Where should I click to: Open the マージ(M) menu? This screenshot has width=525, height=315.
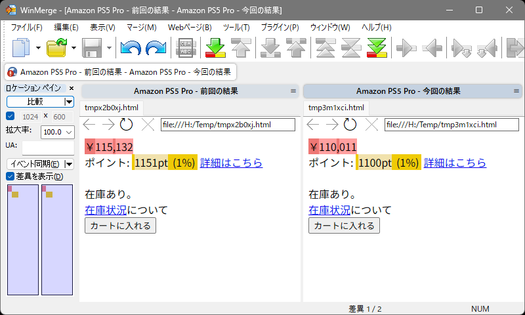[142, 28]
